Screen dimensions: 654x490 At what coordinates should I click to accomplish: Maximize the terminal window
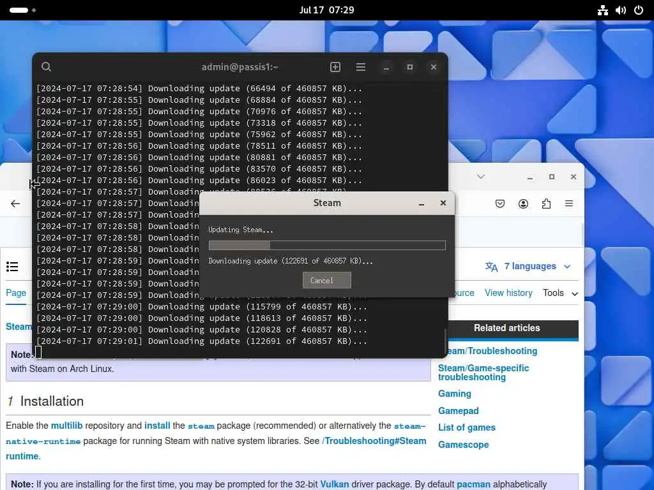[x=409, y=67]
